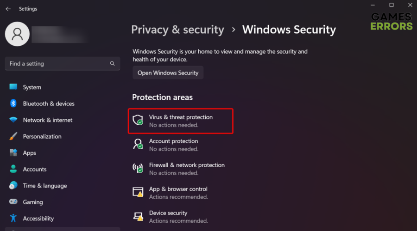Open Account protection person icon
The height and width of the screenshot is (231, 417).
coord(138,145)
